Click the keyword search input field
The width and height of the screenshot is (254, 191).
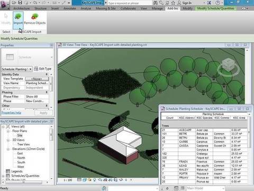point(129,3)
